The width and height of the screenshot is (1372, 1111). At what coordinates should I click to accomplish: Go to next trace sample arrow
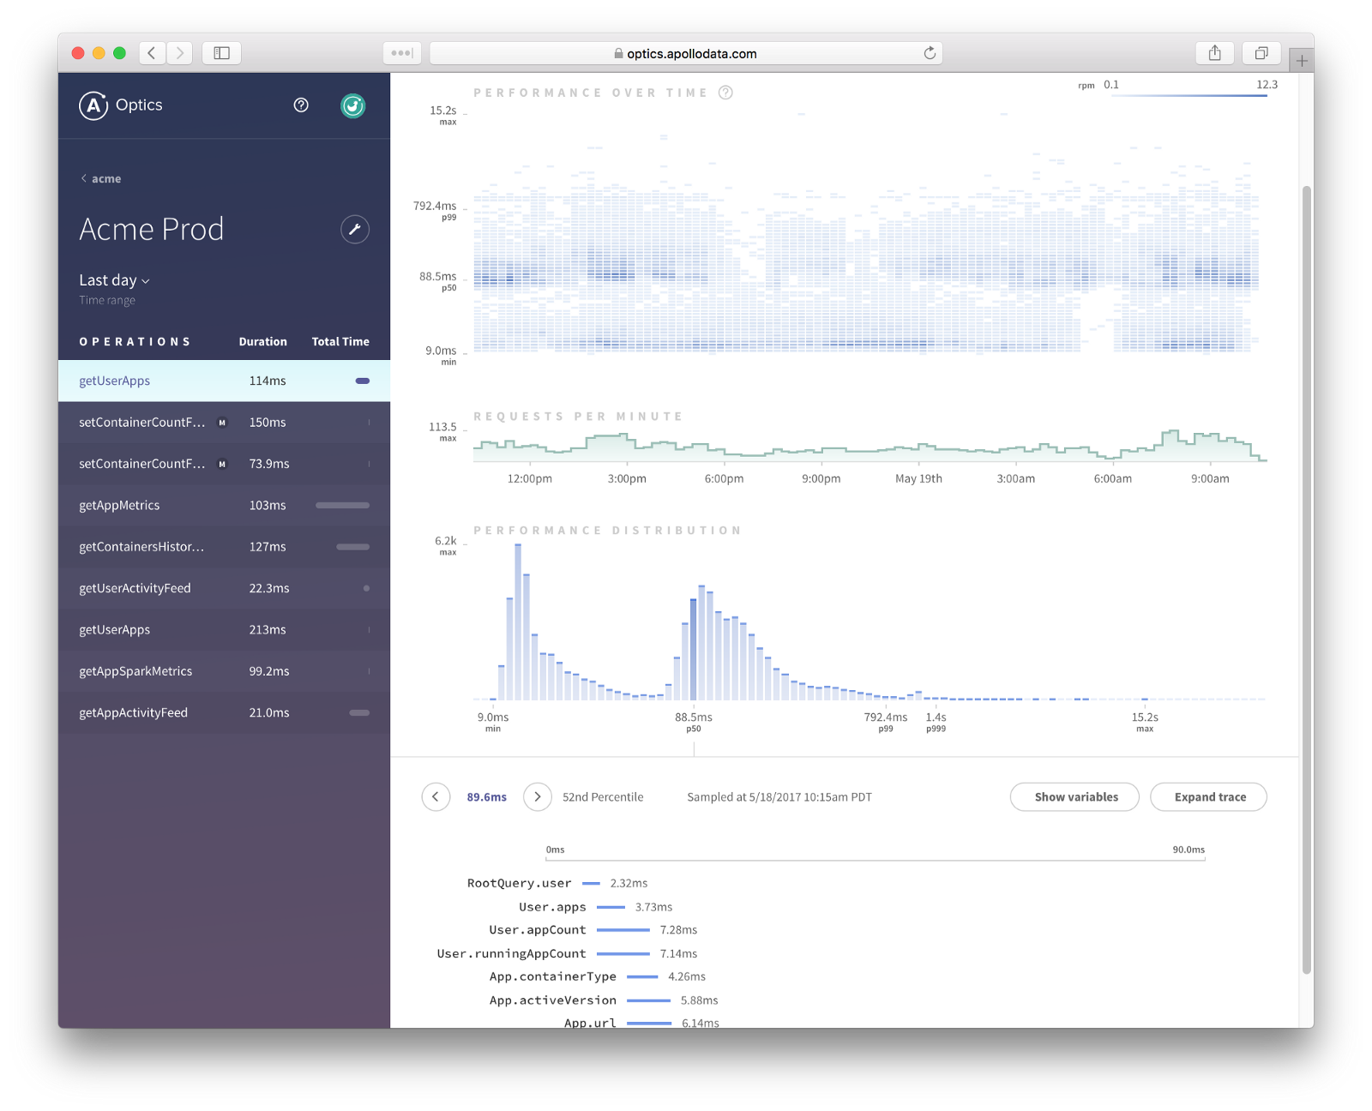point(538,797)
